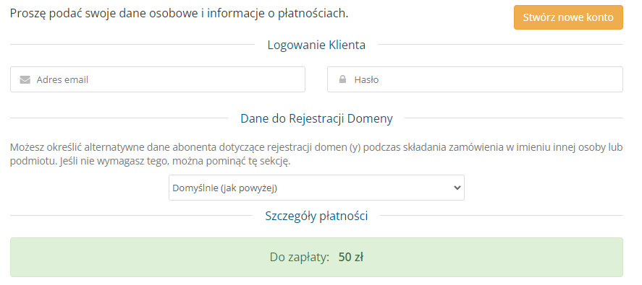Screen dimensions: 642x285
Task: Click the Domyślnie (jak powyżej) selected option text
Action: 225,188
